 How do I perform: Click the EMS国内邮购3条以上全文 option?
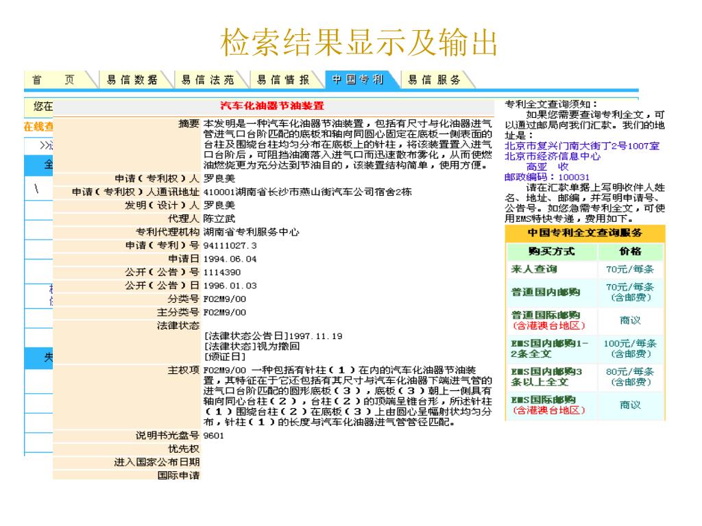(x=546, y=377)
